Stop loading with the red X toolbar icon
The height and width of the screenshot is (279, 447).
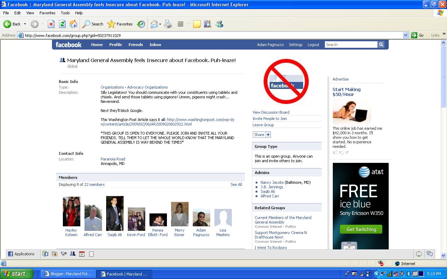pos(51,24)
